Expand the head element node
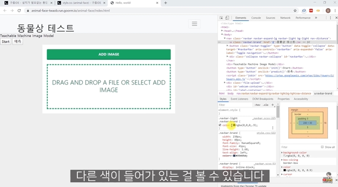 pos(222,31)
